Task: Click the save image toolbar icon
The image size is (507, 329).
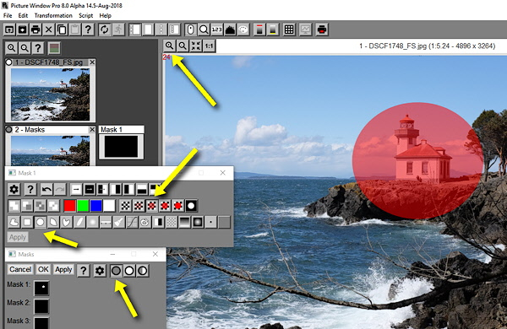Action: [x=22, y=30]
